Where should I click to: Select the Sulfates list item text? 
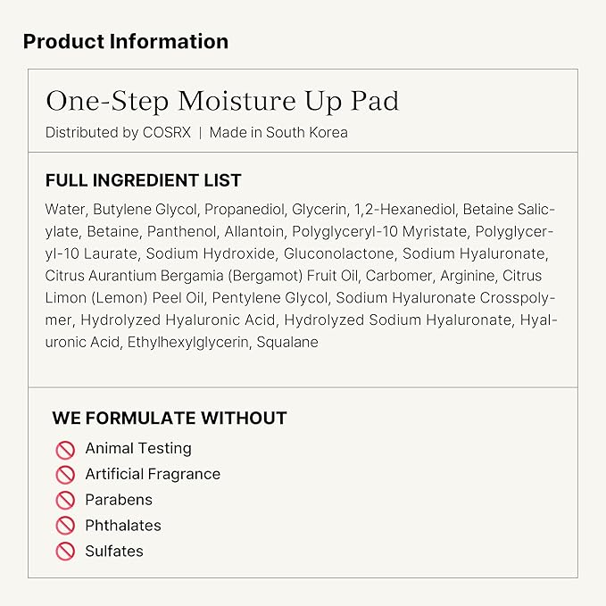click(114, 552)
